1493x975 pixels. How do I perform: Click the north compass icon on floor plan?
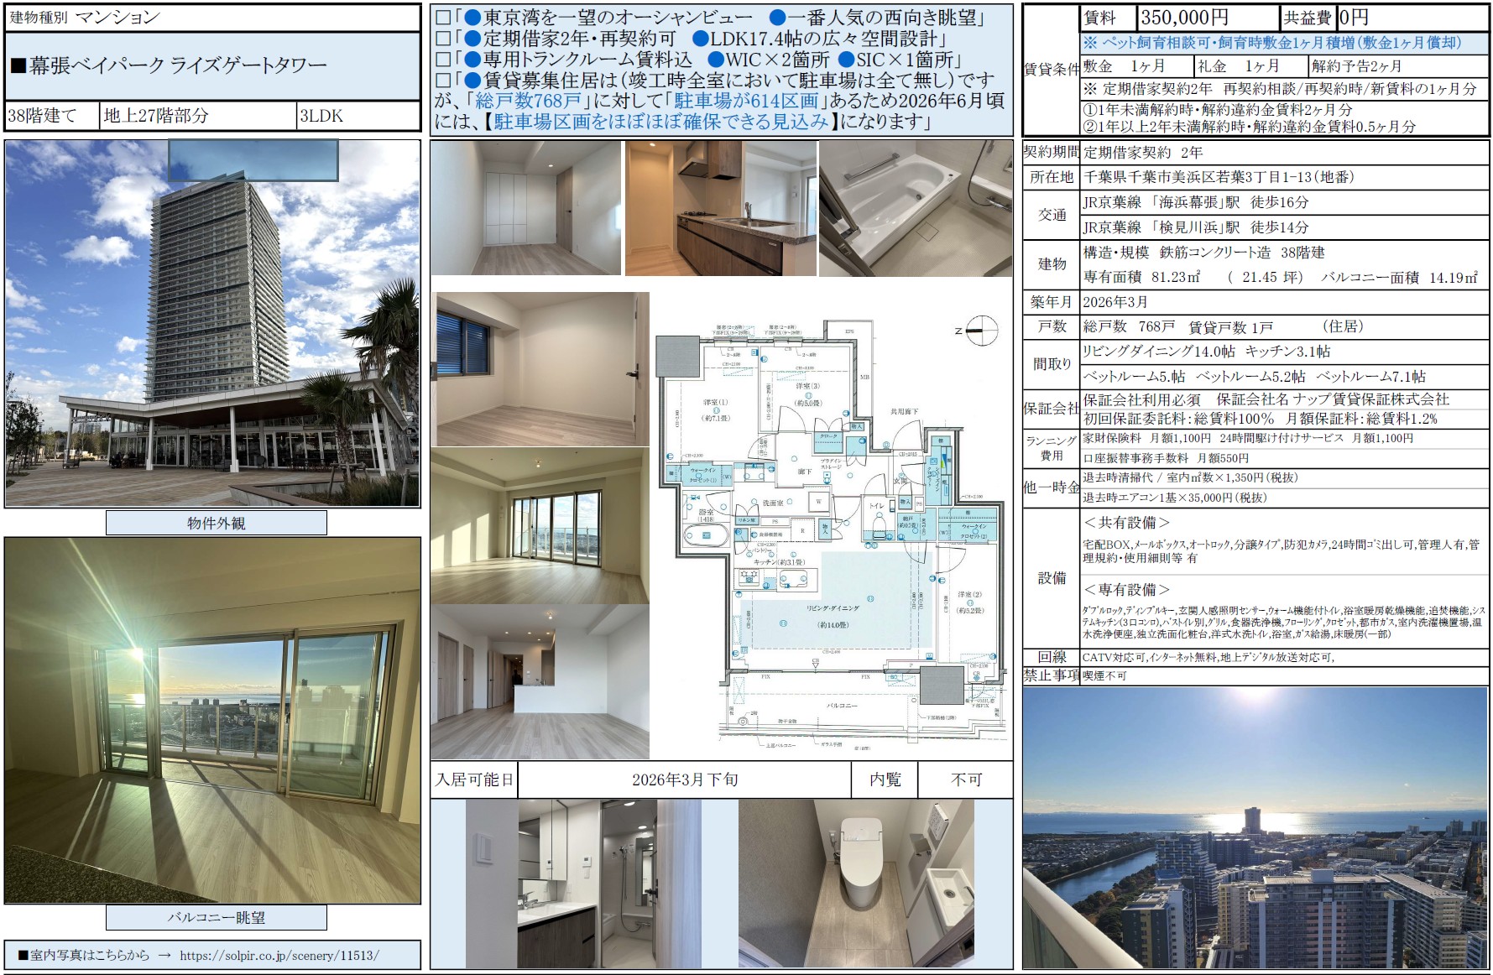click(x=982, y=330)
